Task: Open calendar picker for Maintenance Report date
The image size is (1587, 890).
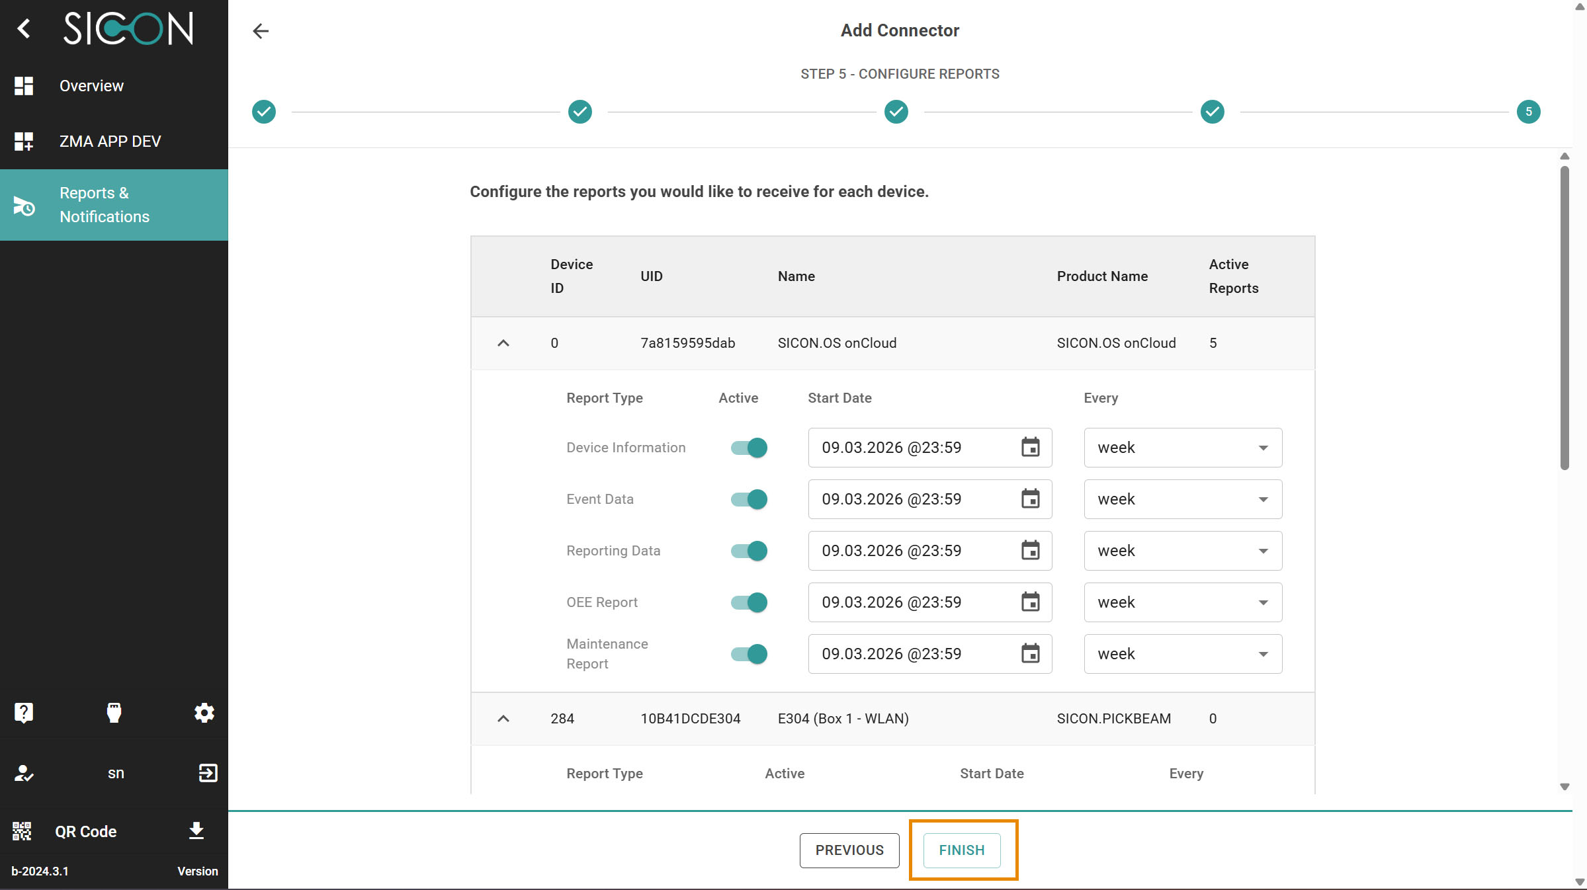Action: tap(1030, 654)
